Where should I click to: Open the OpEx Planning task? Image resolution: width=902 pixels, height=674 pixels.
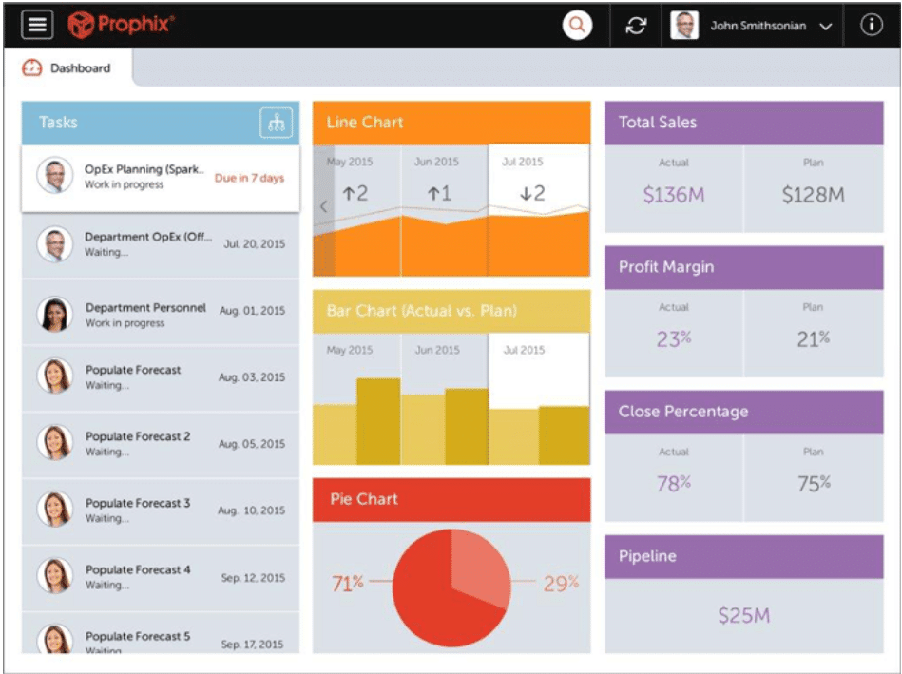click(161, 179)
